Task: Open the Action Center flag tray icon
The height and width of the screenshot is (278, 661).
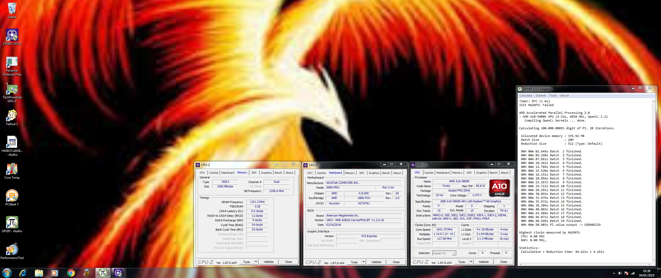Action: (x=626, y=273)
